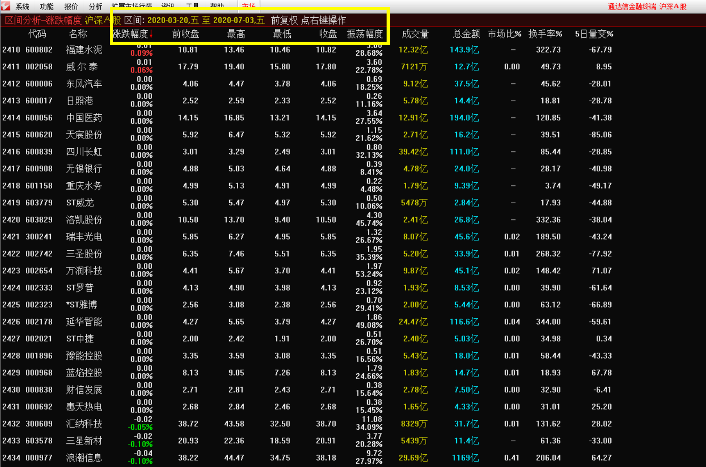This screenshot has width=706, height=467.
Task: Click the 代码 column header
Action: [37, 34]
